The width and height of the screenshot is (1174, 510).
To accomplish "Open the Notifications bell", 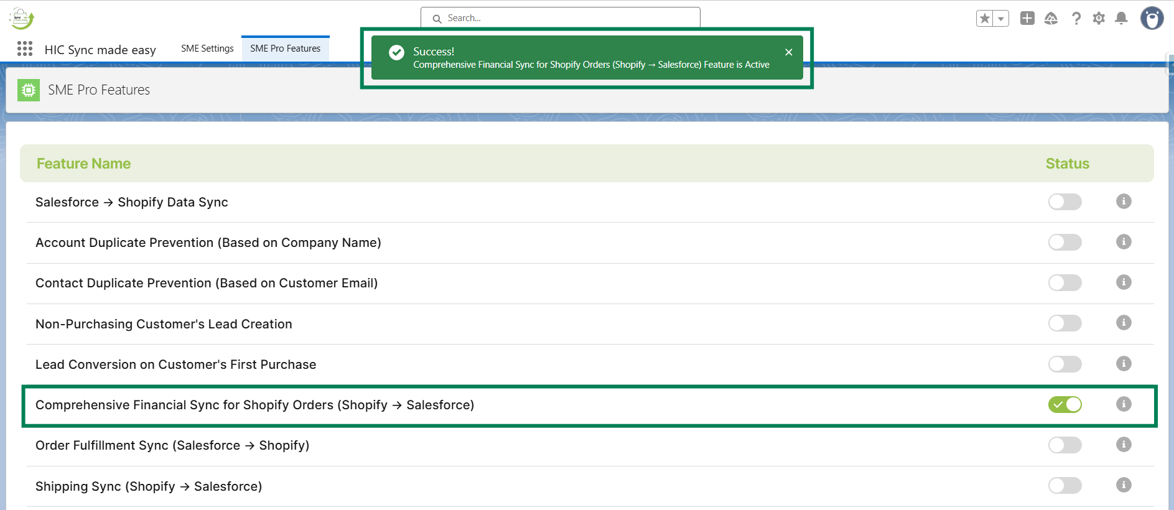I will (1121, 19).
